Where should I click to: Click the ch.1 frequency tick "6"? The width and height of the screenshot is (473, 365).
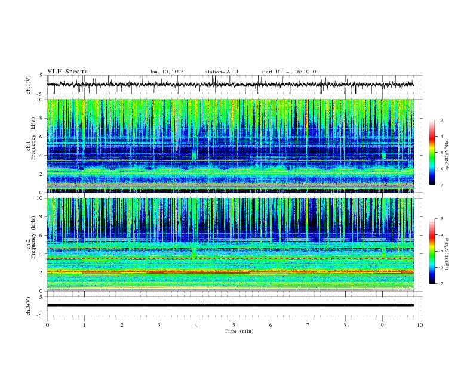pyautogui.click(x=42, y=137)
